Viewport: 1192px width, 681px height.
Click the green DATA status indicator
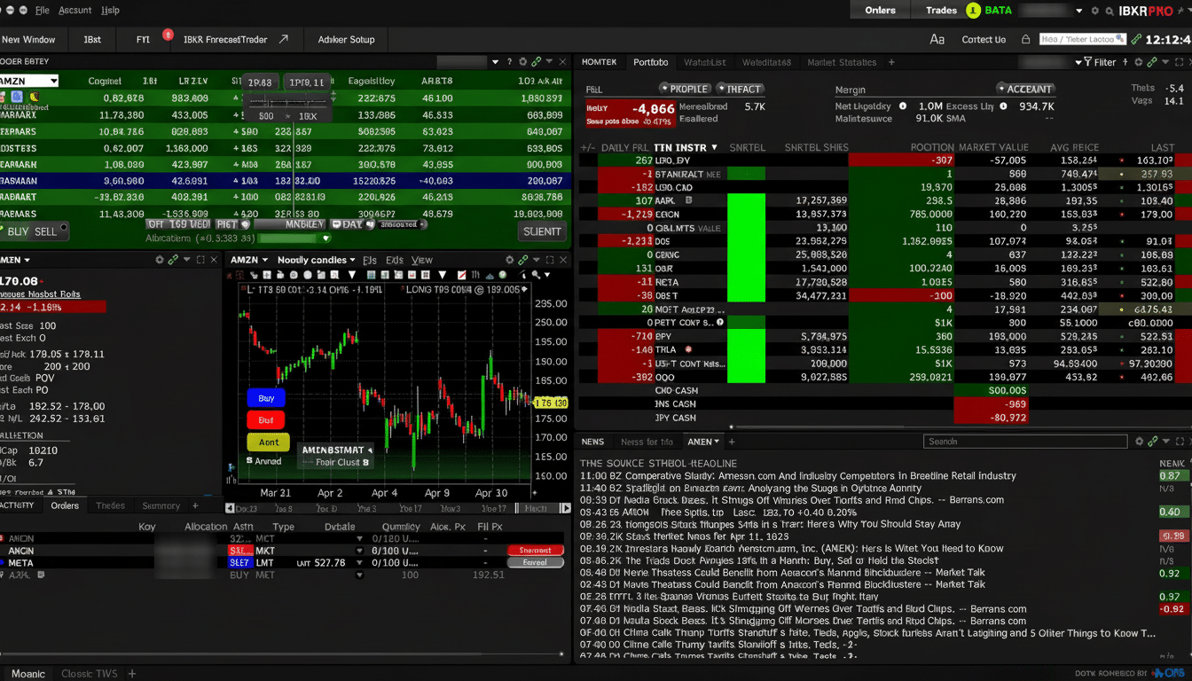point(973,11)
